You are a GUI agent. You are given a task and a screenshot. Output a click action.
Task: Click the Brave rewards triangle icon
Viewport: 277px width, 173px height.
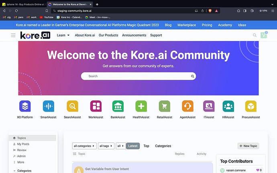coord(216,11)
